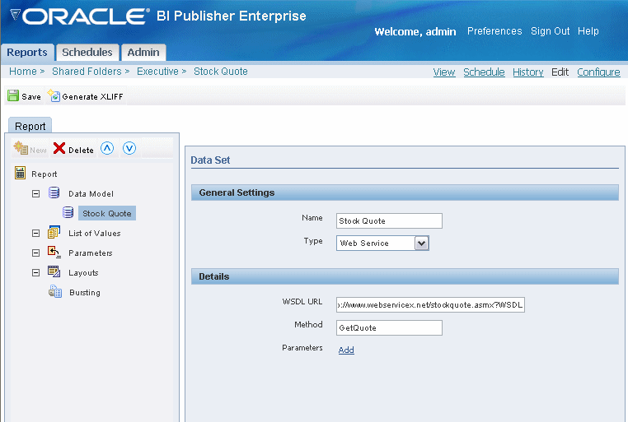
Task: Select the Layouts tree label
Action: pos(83,272)
